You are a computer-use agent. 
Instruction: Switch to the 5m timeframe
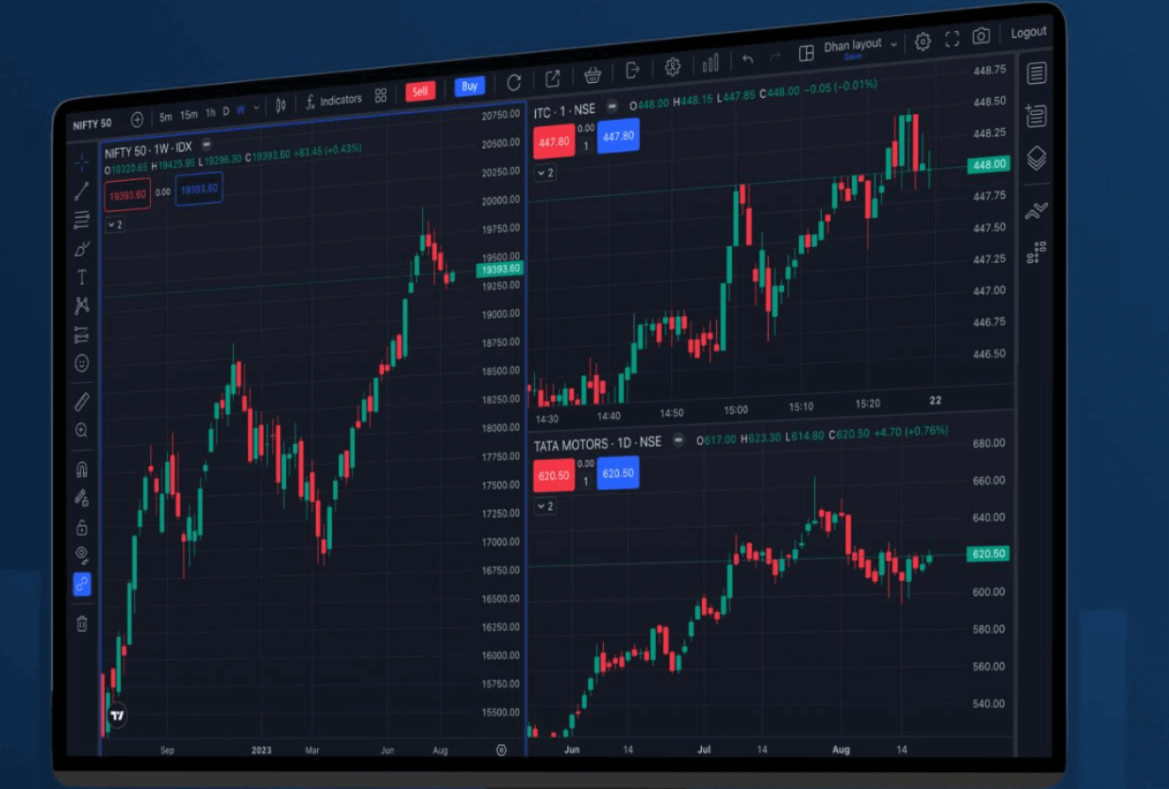pyautogui.click(x=166, y=116)
